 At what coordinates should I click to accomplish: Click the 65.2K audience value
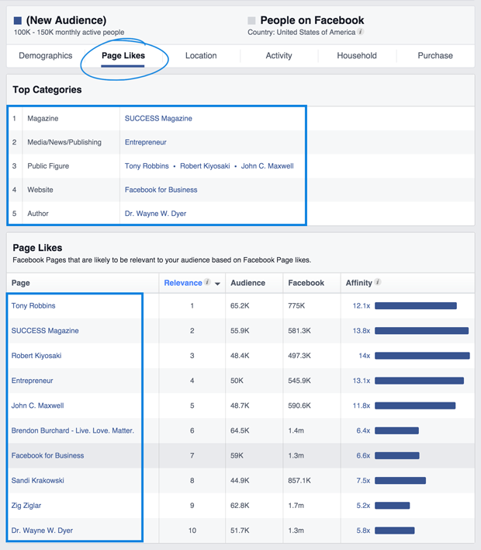[x=240, y=306]
